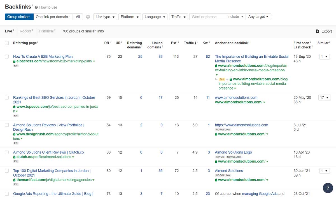
Task: Expand the albacross.com URL arrow menu
Action: click(94, 61)
